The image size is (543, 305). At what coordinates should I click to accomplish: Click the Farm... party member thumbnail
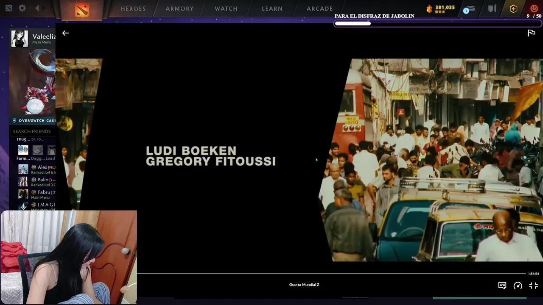point(23,150)
